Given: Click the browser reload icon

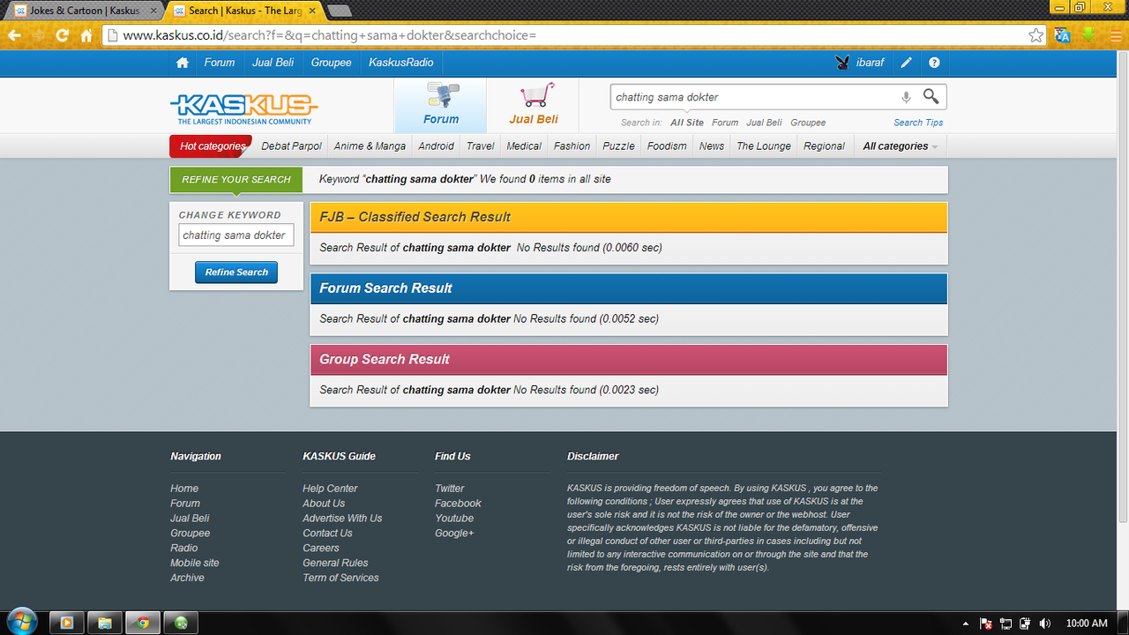Looking at the screenshot, I should pyautogui.click(x=62, y=35).
